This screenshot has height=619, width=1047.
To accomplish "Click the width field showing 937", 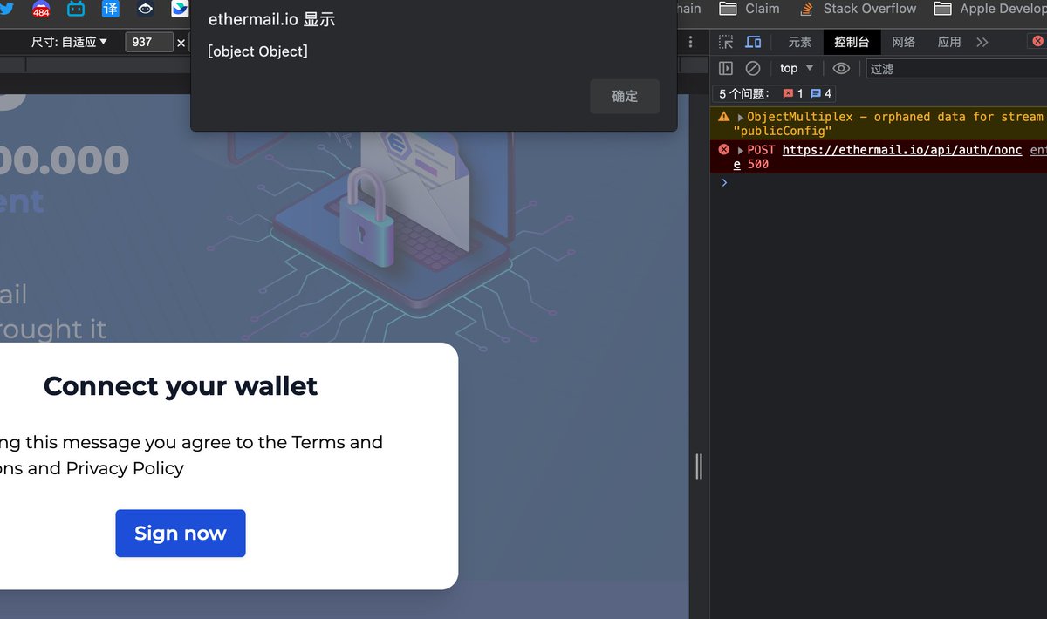I will [149, 42].
